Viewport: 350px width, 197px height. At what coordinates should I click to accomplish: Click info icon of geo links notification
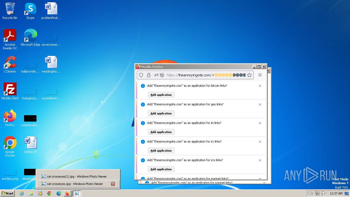tap(143, 105)
